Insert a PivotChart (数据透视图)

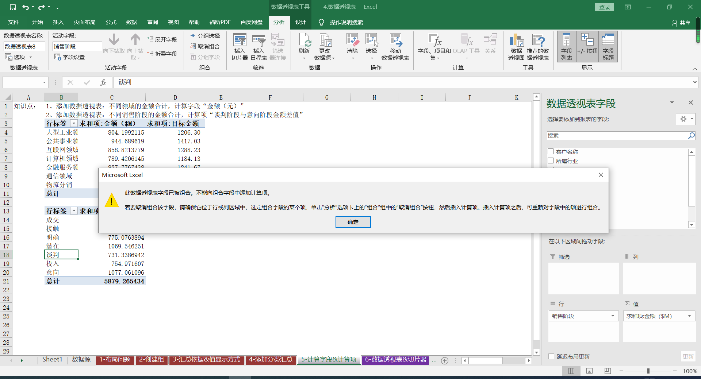[x=516, y=47]
